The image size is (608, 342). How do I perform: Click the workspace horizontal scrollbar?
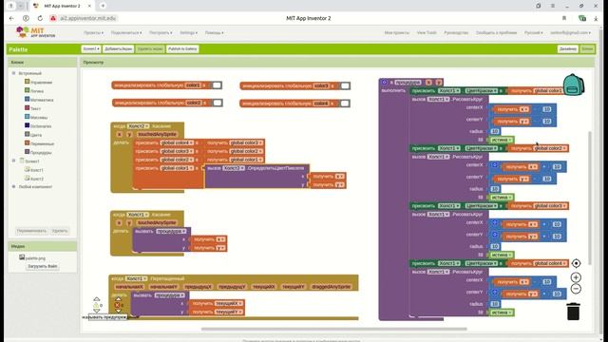tap(333, 329)
